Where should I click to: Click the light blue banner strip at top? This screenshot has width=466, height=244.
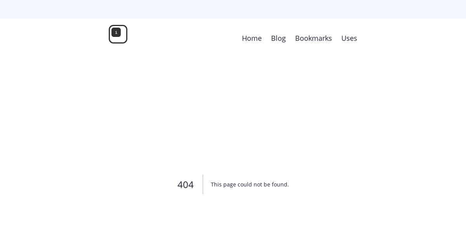point(233,9)
